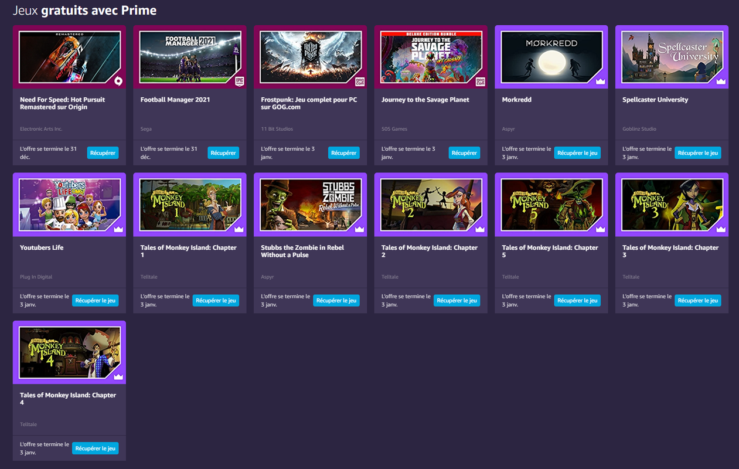Open Tales of Monkey Island: Chapter 5 title
This screenshot has height=469, width=739.
(x=550, y=251)
